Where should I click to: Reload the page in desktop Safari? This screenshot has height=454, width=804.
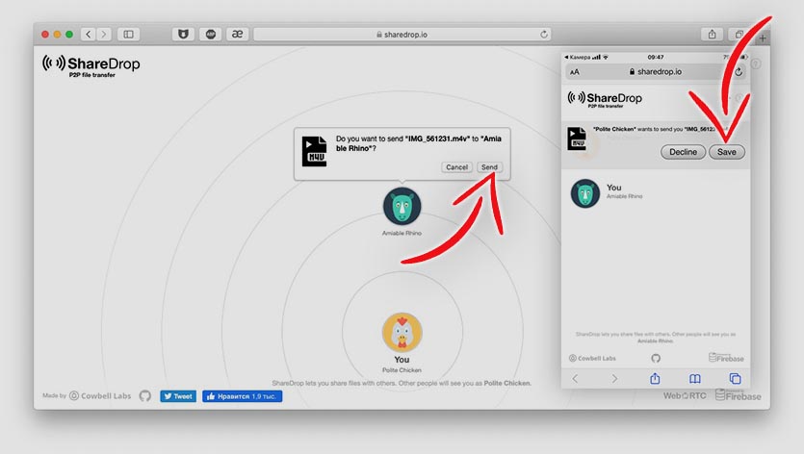pos(543,35)
